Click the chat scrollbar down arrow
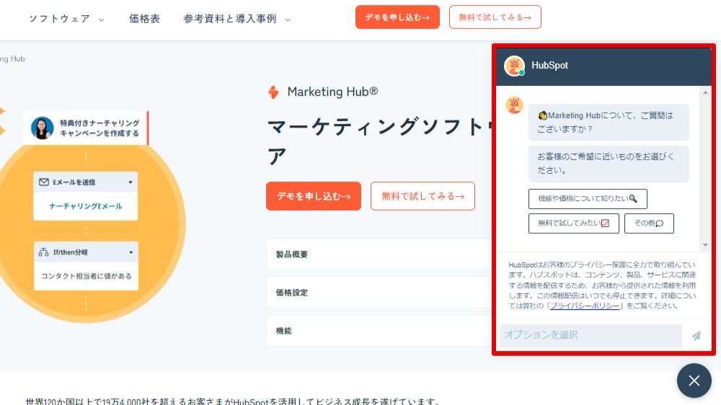This screenshot has width=721, height=405. pos(705,245)
